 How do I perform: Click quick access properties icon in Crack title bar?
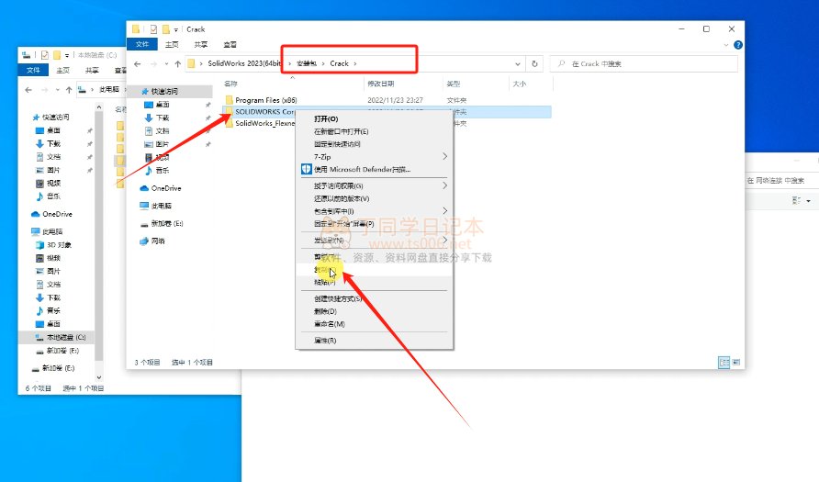[153, 29]
